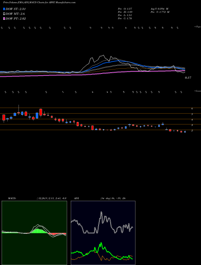
Task: Click the price axis label 2
Action: coord(192,130)
